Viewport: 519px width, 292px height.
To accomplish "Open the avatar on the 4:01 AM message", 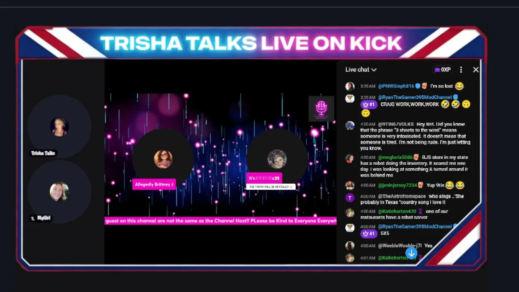I will 350,258.
